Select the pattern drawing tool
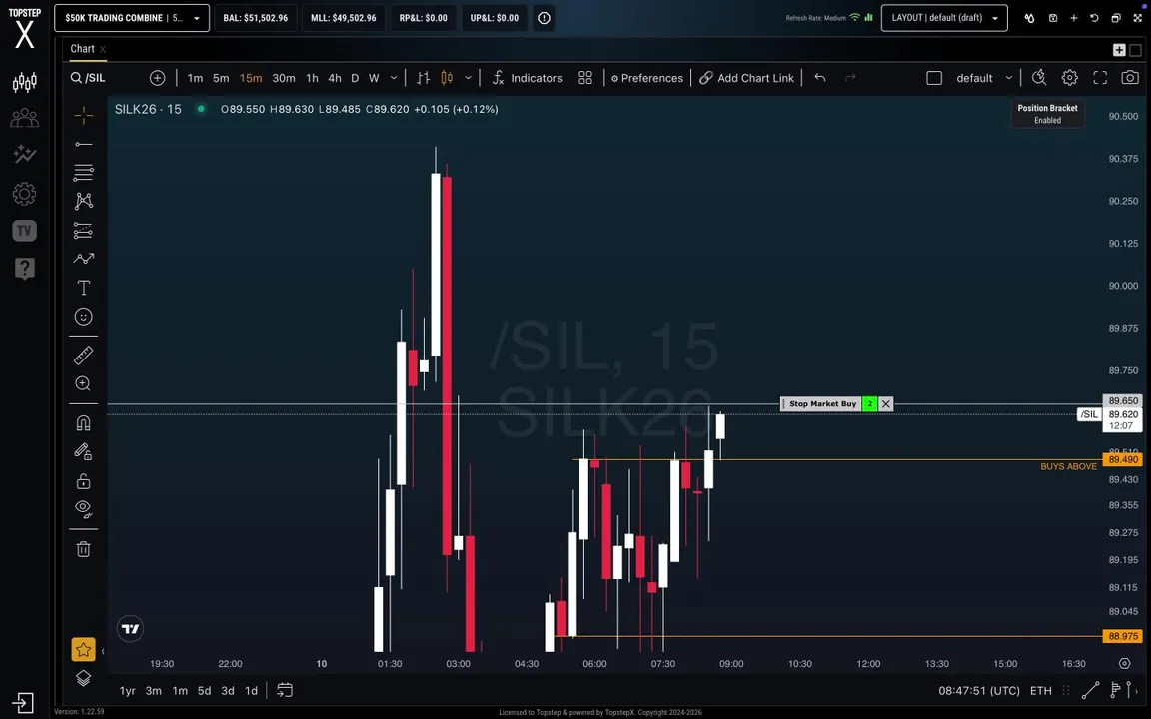The image size is (1151, 719). click(x=84, y=201)
